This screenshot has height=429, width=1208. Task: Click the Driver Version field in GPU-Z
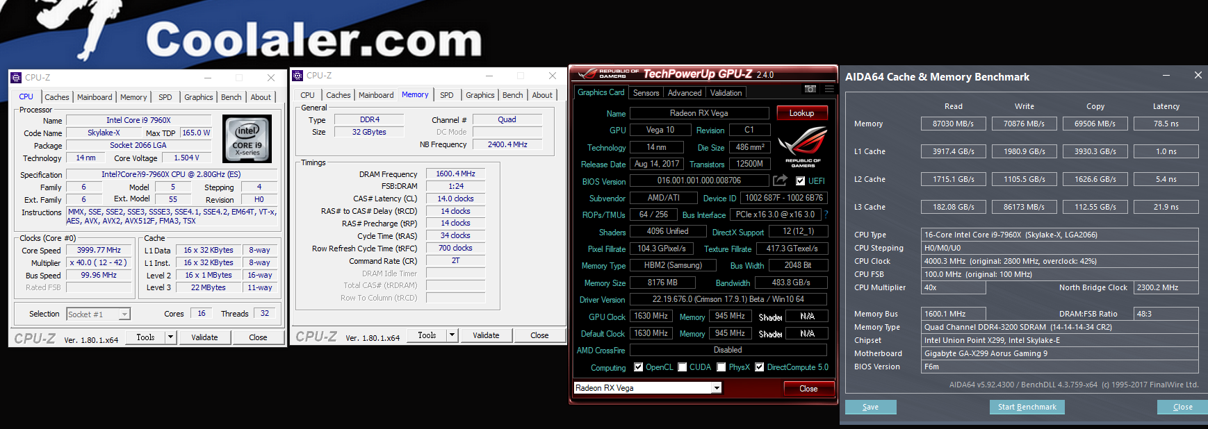pos(728,299)
